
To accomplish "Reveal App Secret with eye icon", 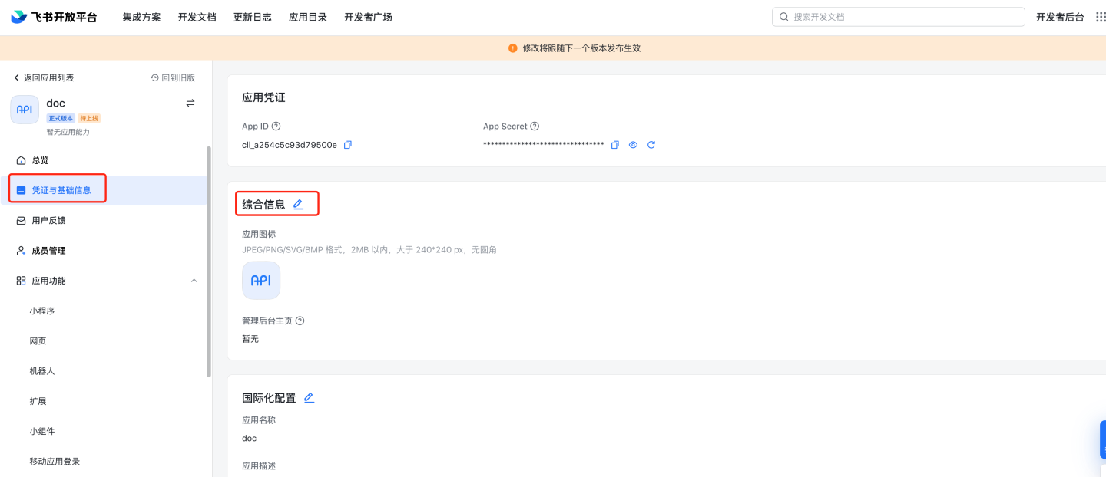I will pos(633,145).
